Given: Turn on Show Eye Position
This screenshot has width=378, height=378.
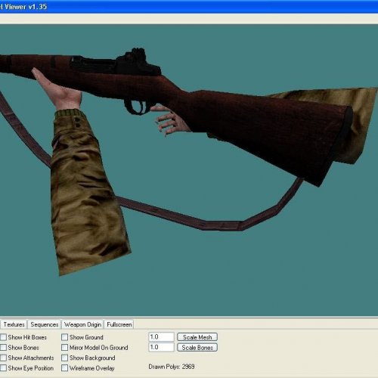Looking at the screenshot, I should point(3,368).
